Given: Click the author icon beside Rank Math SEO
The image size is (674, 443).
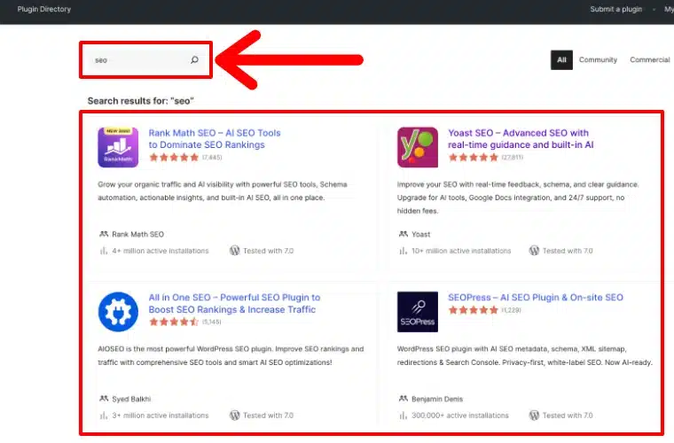Looking at the screenshot, I should (104, 234).
